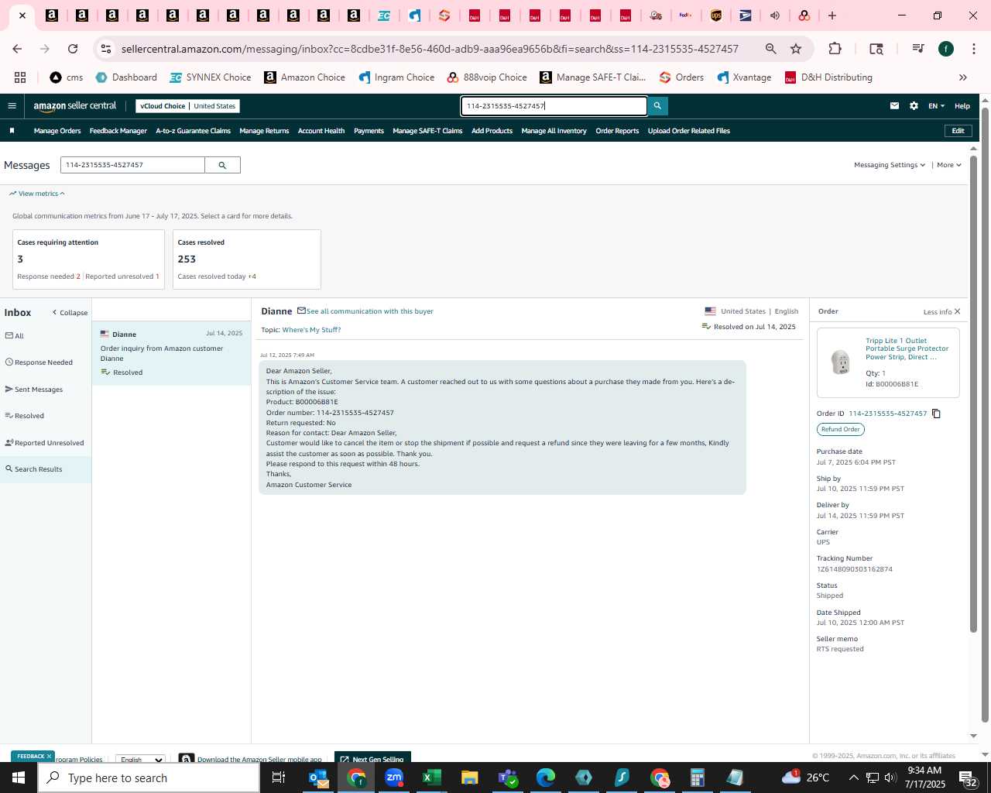Open the mail envelope icon in header
991x793 pixels.
894,106
